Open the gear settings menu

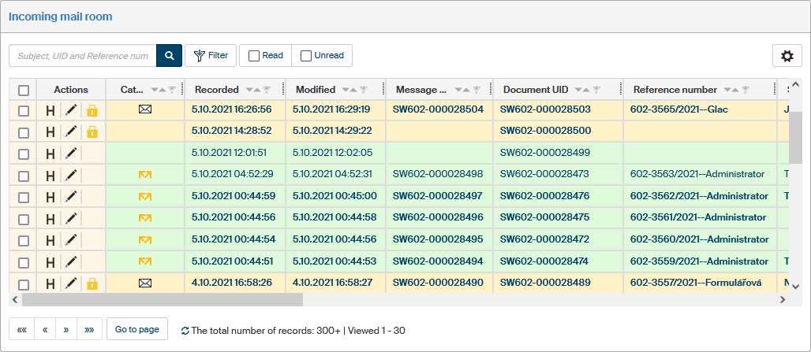[x=787, y=56]
